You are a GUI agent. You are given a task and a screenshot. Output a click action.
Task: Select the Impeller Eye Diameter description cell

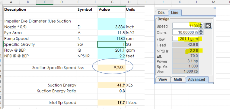point(40,24)
